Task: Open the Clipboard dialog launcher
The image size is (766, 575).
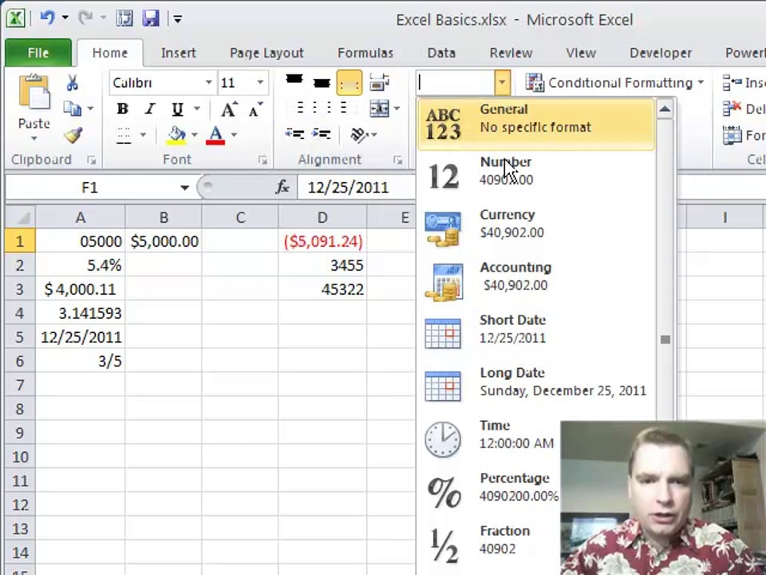Action: coord(91,160)
